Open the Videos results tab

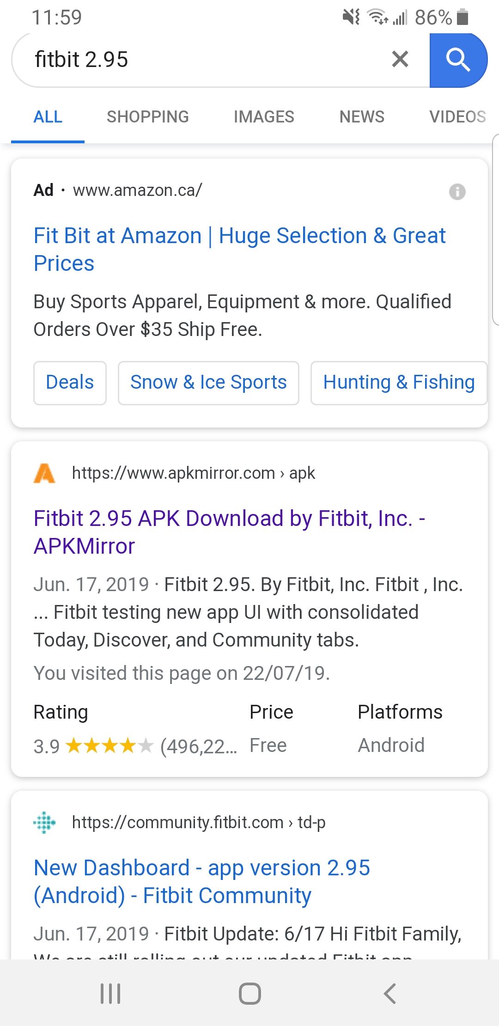click(x=457, y=116)
